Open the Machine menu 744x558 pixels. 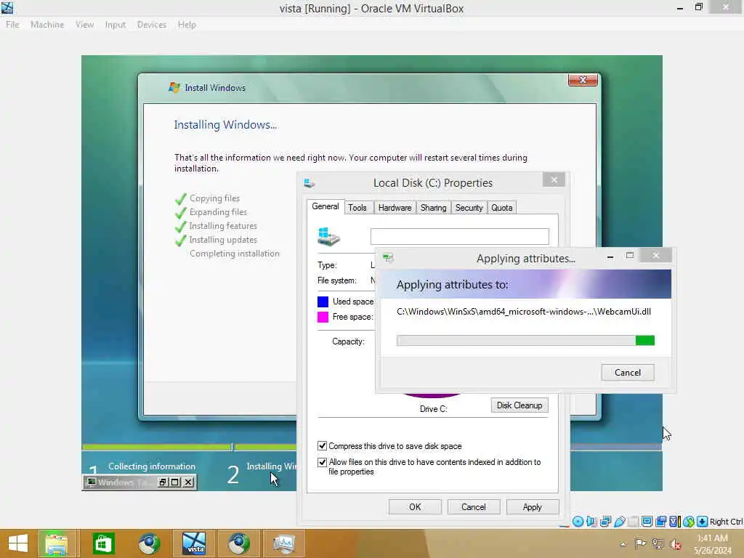[47, 25]
